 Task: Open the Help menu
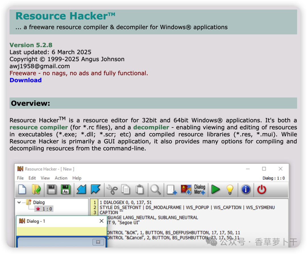(77, 178)
